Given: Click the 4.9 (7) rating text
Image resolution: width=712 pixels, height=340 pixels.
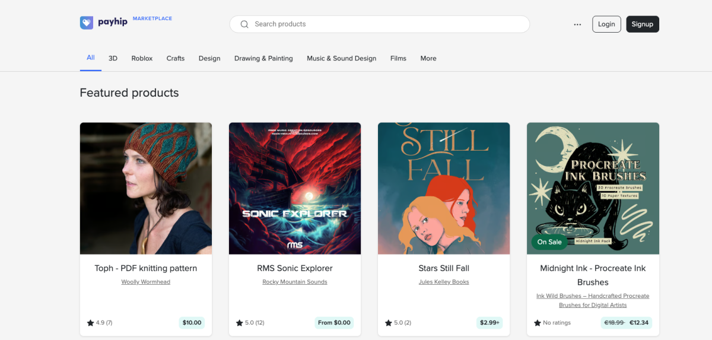Looking at the screenshot, I should tap(104, 323).
